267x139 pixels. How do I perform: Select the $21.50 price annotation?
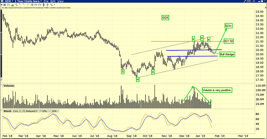coord(229,41)
